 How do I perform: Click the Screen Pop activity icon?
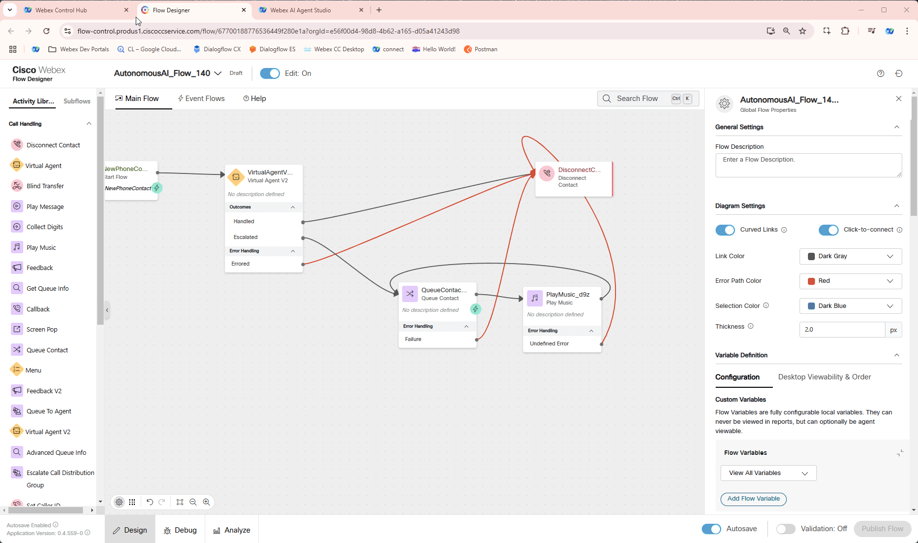point(17,329)
